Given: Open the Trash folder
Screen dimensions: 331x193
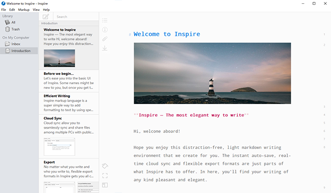Looking at the screenshot, I should (15, 29).
